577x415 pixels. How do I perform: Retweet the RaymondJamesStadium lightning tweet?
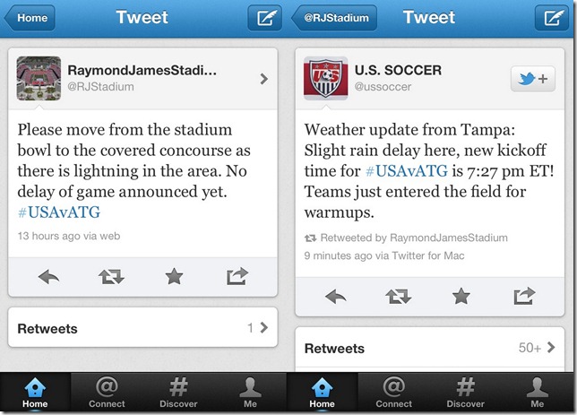click(112, 277)
